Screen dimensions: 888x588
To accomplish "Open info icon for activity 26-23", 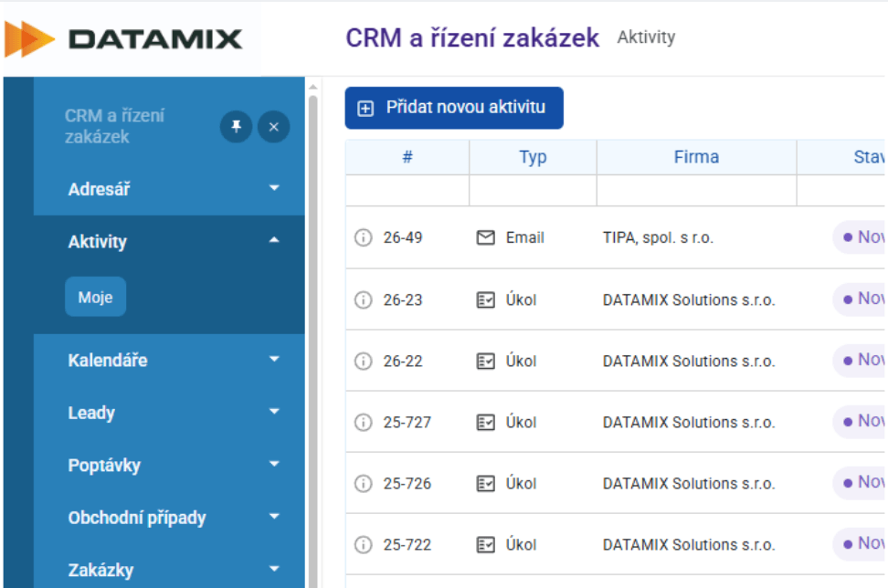I will coord(363,300).
